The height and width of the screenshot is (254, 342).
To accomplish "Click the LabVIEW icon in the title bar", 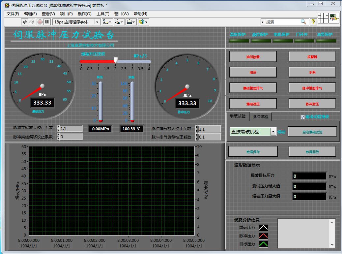I will (7, 5).
